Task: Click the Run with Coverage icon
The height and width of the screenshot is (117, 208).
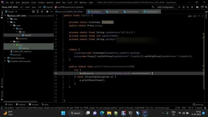Action: pyautogui.click(x=188, y=7)
